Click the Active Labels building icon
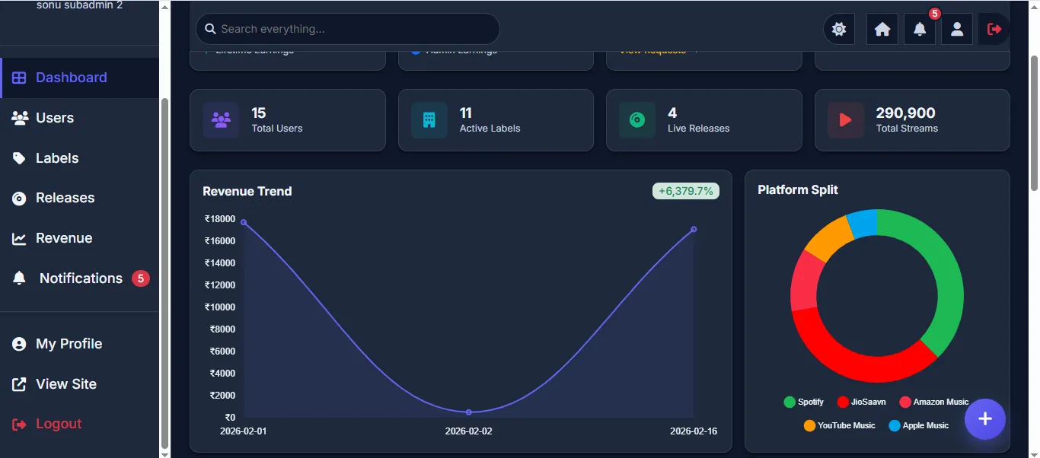This screenshot has height=458, width=1040. 429,120
